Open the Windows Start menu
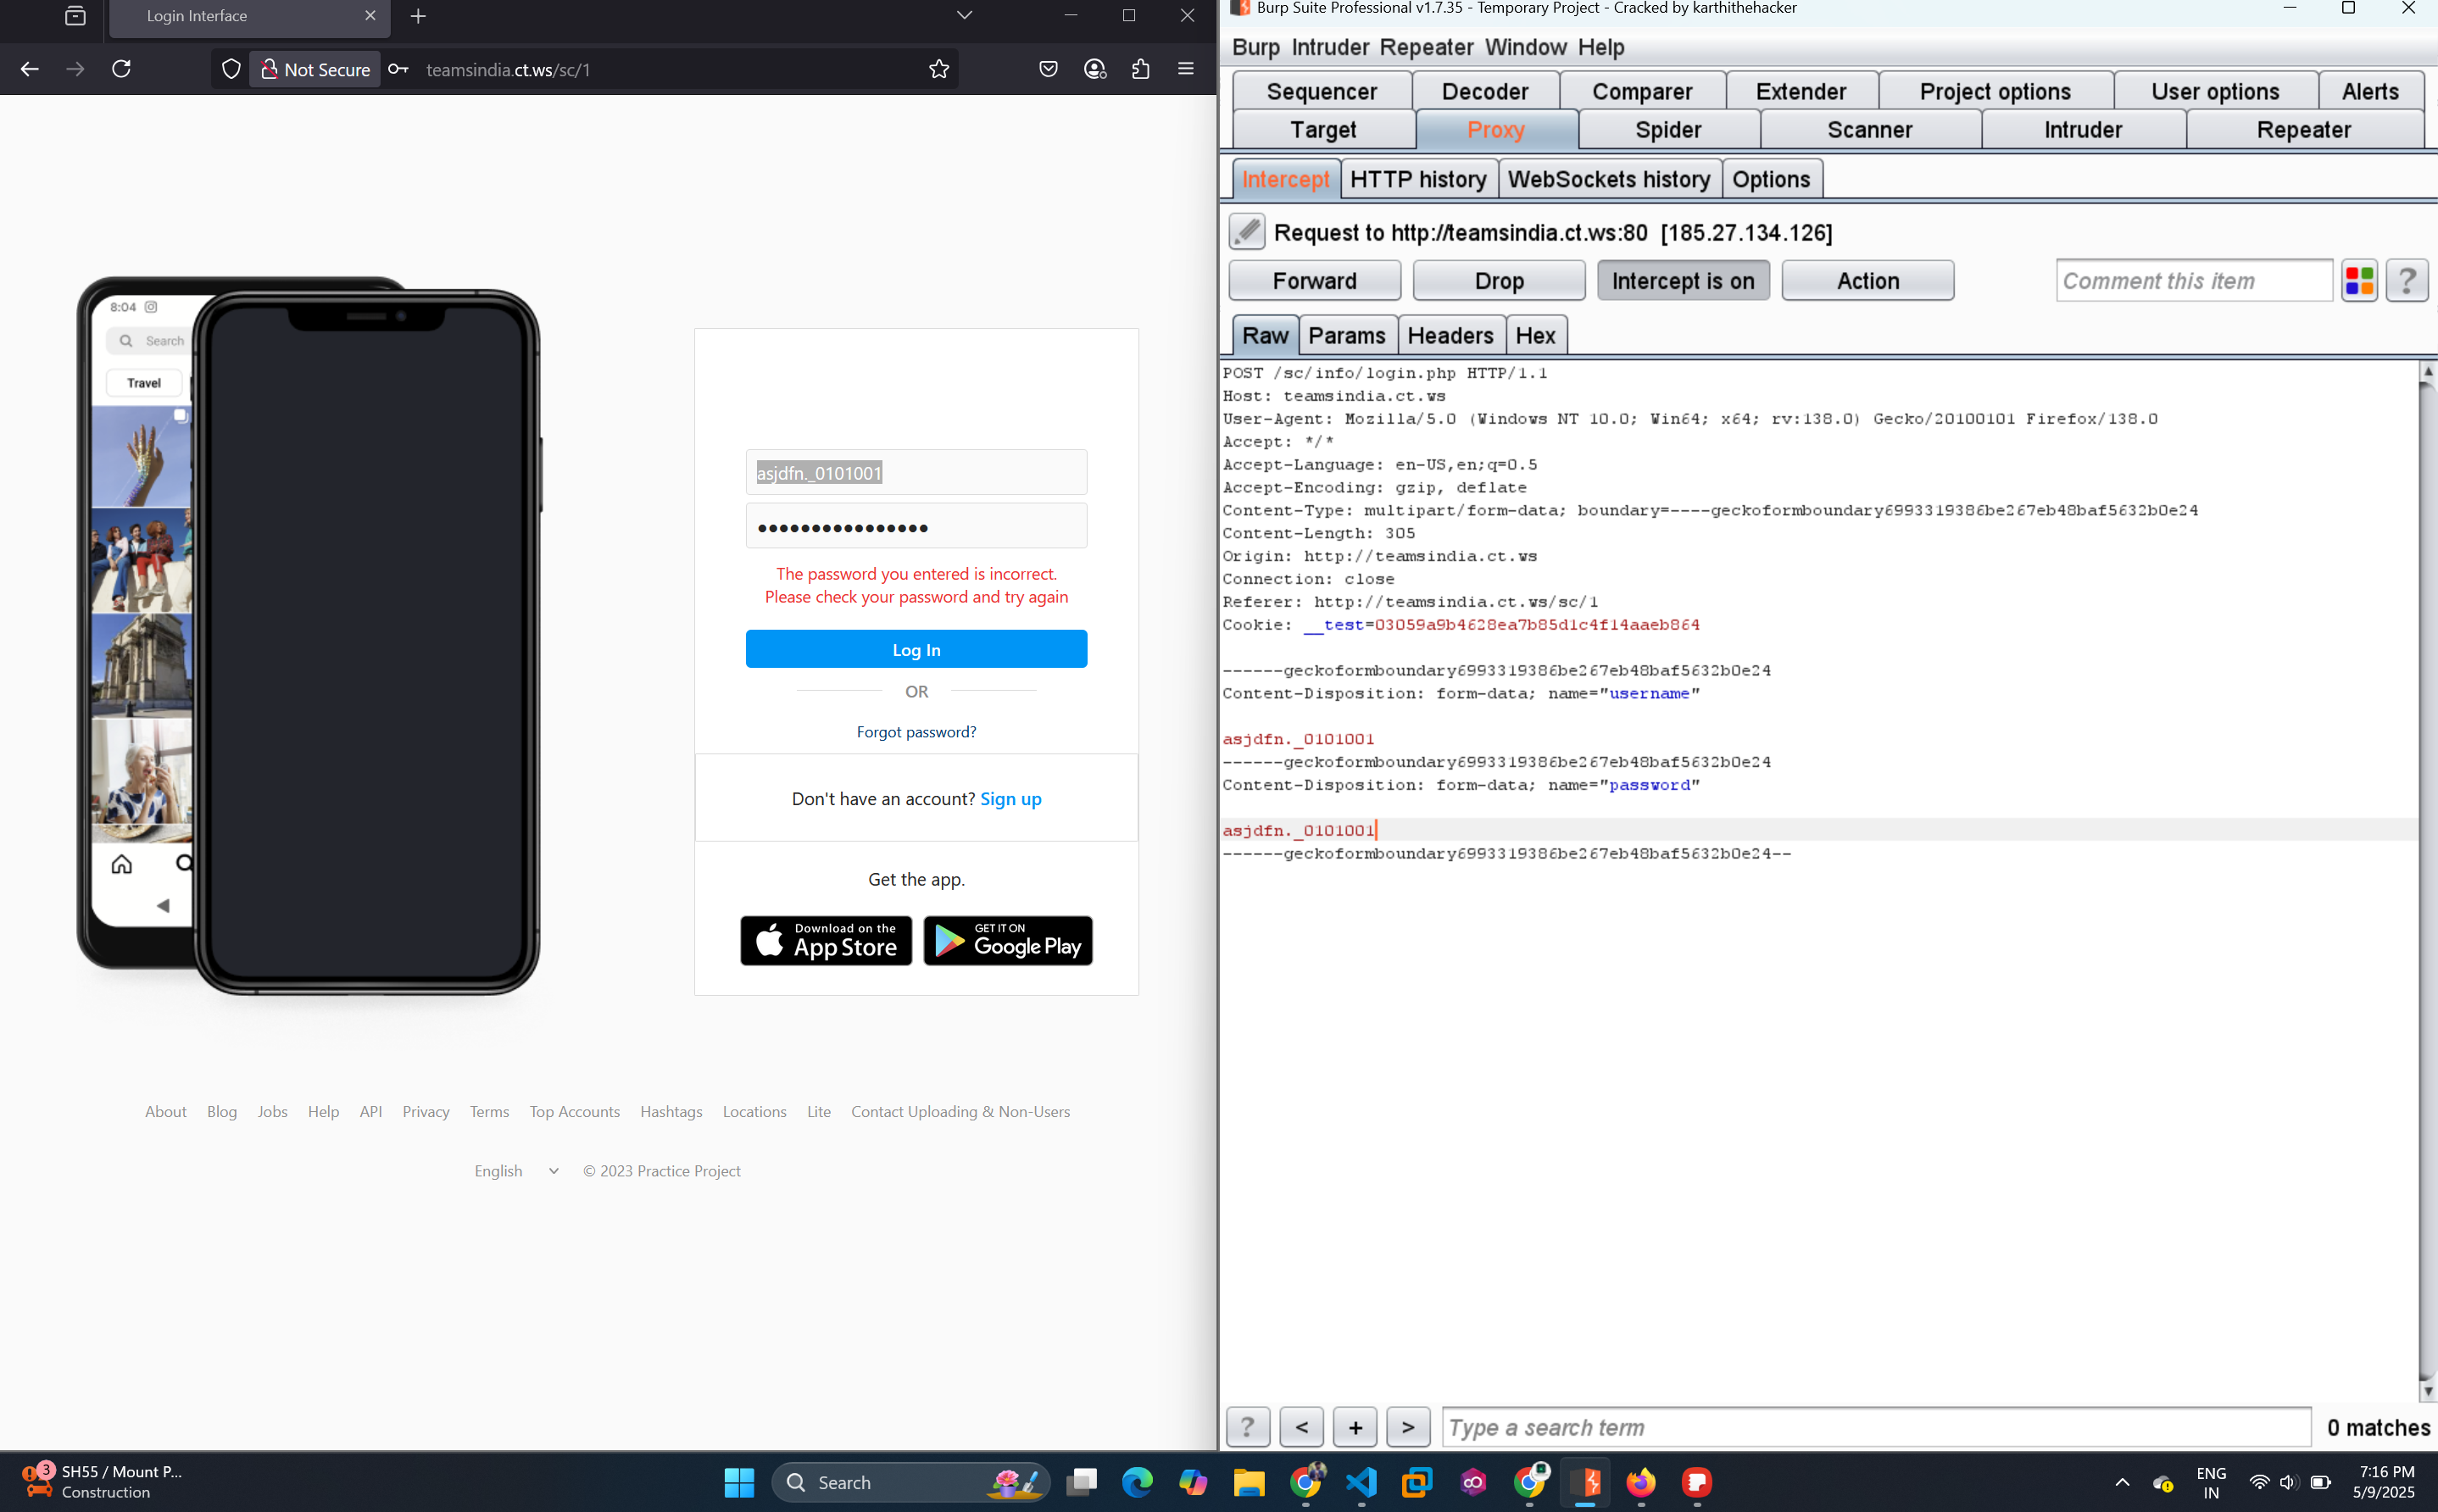The image size is (2438, 1512). 739,1482
